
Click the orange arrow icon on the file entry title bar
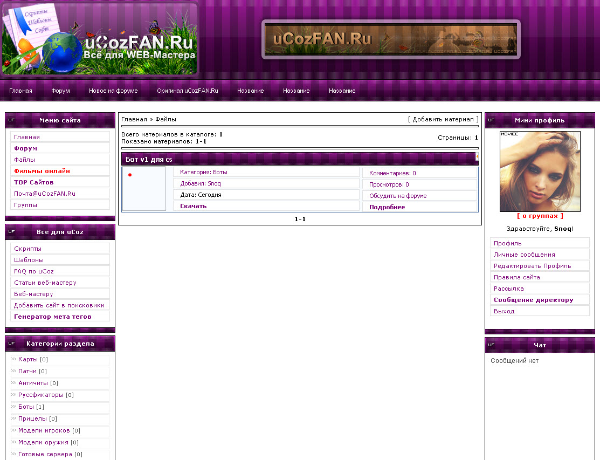pos(477,157)
